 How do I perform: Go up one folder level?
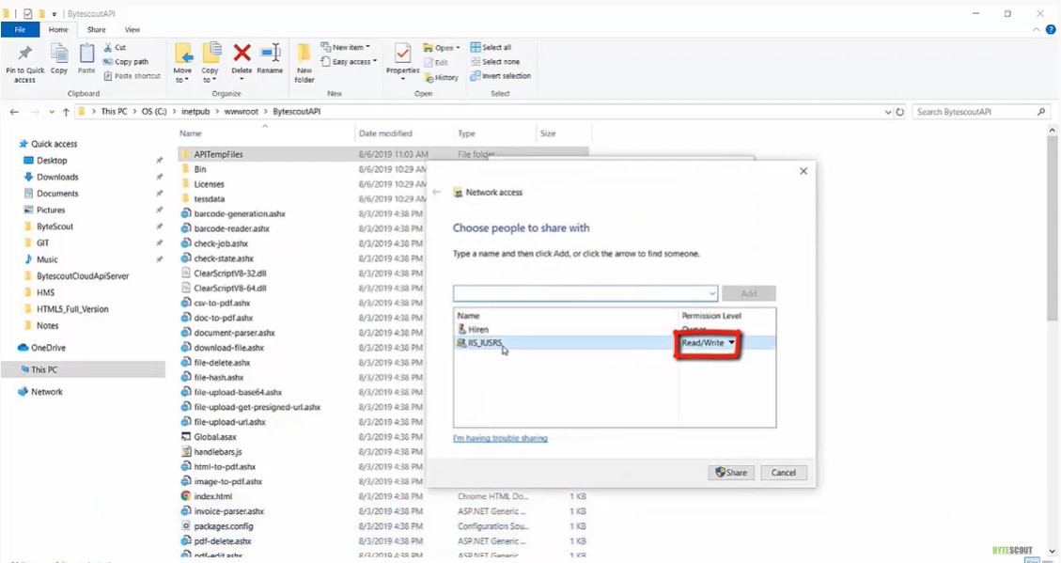pos(66,112)
